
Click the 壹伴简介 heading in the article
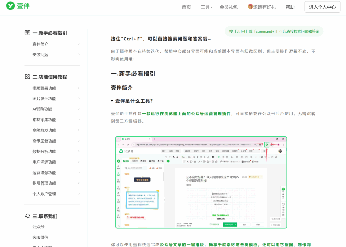[122, 88]
